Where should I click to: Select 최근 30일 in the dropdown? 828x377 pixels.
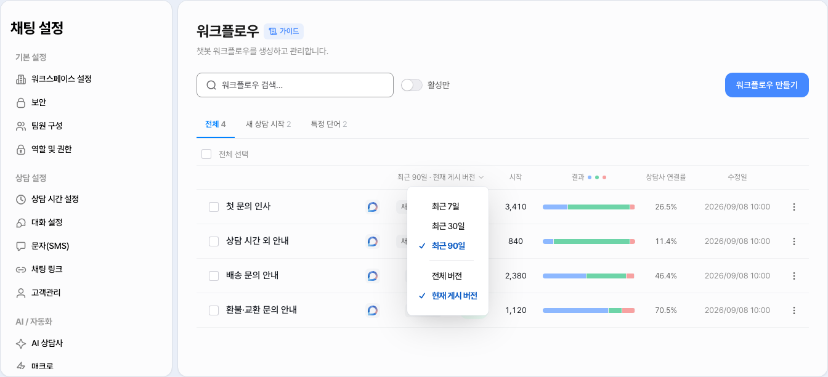(x=448, y=226)
